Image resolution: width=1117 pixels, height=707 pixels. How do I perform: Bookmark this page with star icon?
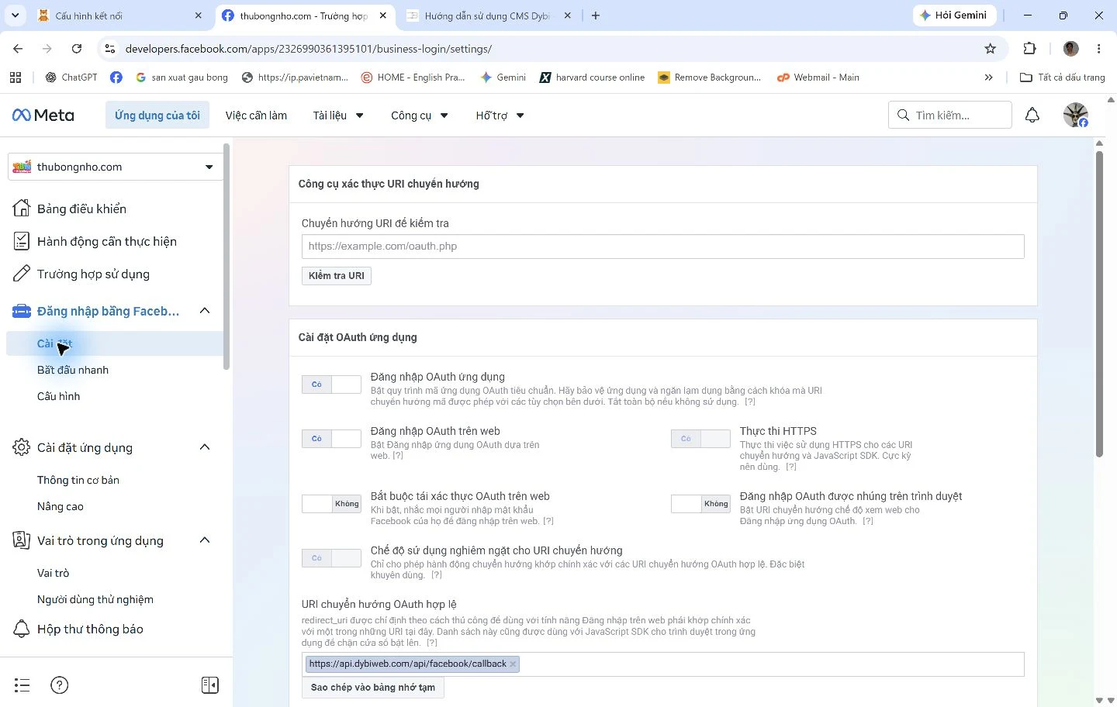click(991, 49)
